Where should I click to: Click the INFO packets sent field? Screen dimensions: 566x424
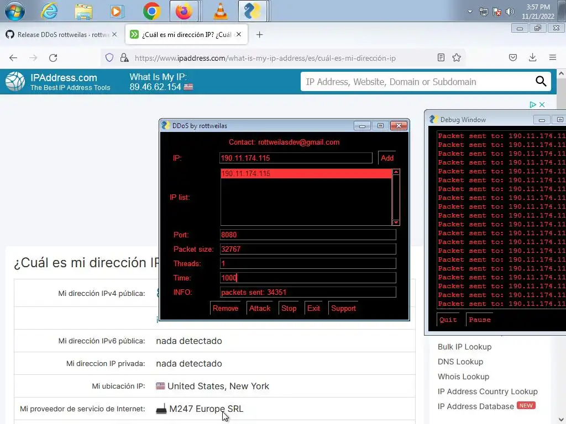308,292
